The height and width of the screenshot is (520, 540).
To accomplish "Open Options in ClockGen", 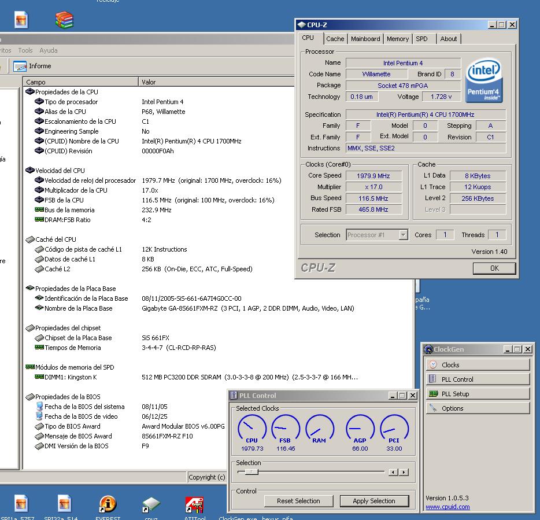I will (478, 408).
